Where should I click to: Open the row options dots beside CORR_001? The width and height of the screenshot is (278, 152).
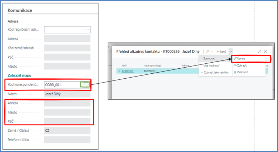click(x=139, y=71)
